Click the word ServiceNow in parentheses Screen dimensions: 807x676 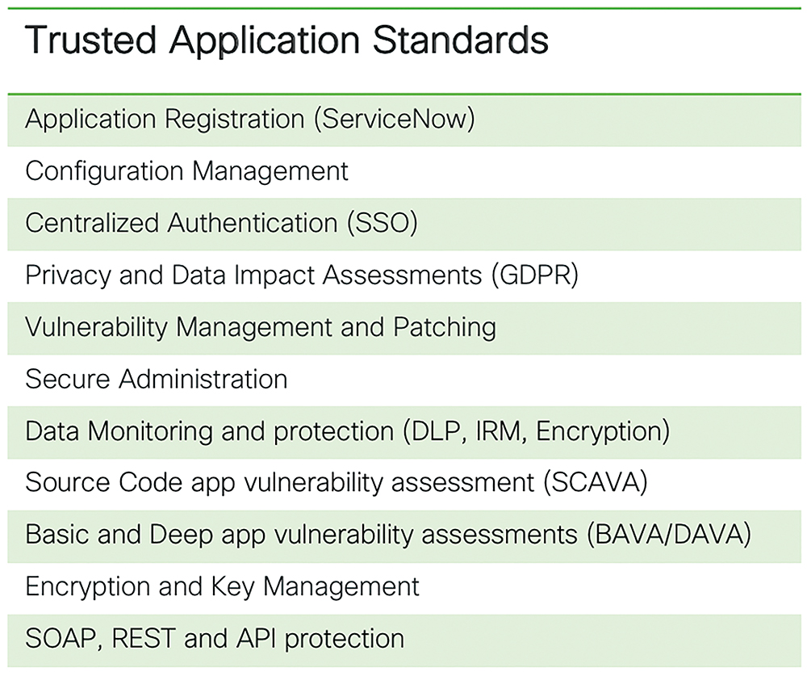click(x=395, y=119)
